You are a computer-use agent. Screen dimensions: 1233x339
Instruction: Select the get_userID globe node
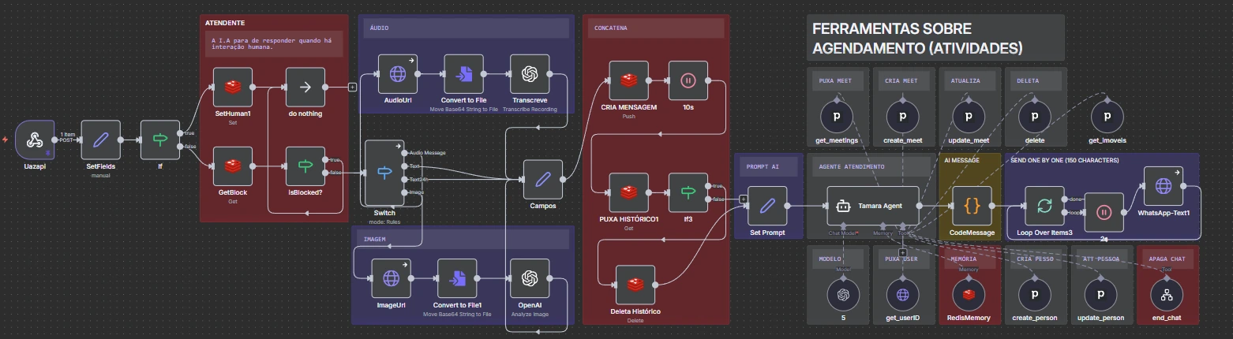coord(903,295)
